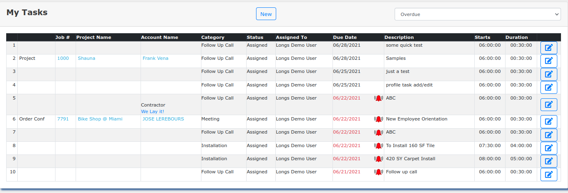Open JOSE LEREBOURS account link

click(x=163, y=119)
